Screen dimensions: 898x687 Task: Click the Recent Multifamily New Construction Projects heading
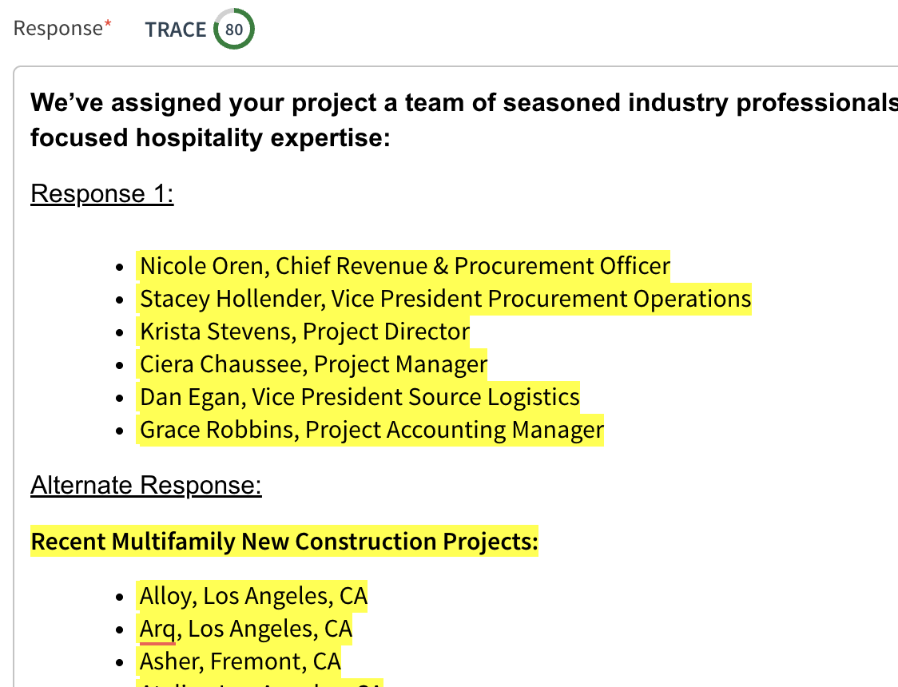click(284, 542)
